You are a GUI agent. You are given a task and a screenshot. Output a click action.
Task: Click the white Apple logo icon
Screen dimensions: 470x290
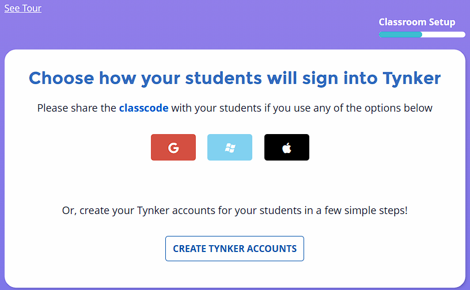tap(287, 148)
